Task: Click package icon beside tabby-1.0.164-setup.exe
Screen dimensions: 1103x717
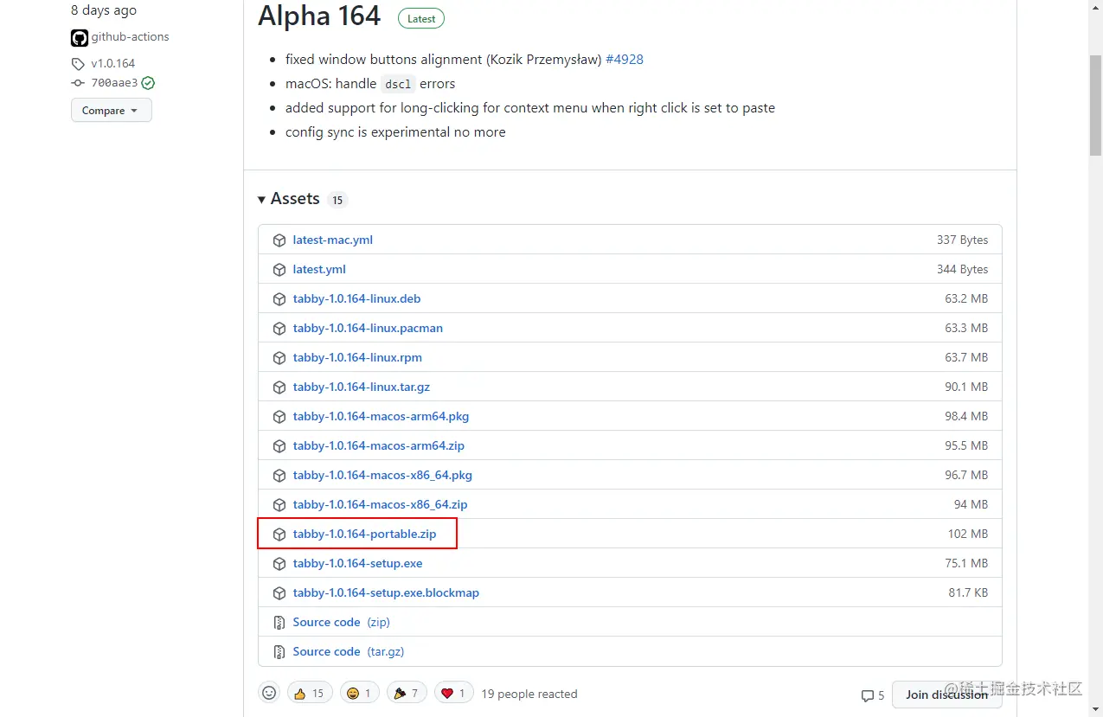Action: click(x=279, y=564)
